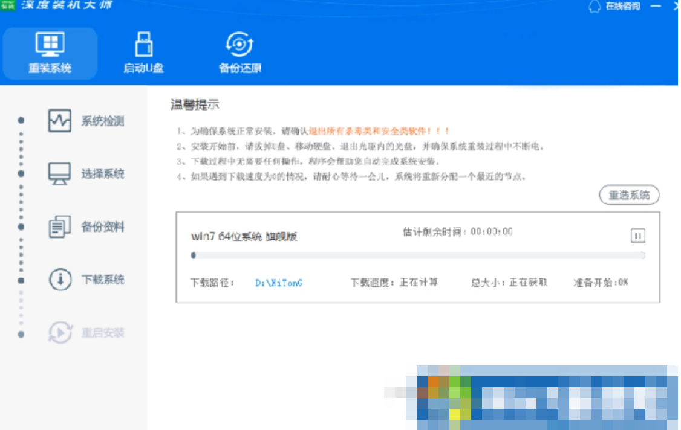Click the progress dot beside 重启安装
681x430 pixels.
coord(21,335)
